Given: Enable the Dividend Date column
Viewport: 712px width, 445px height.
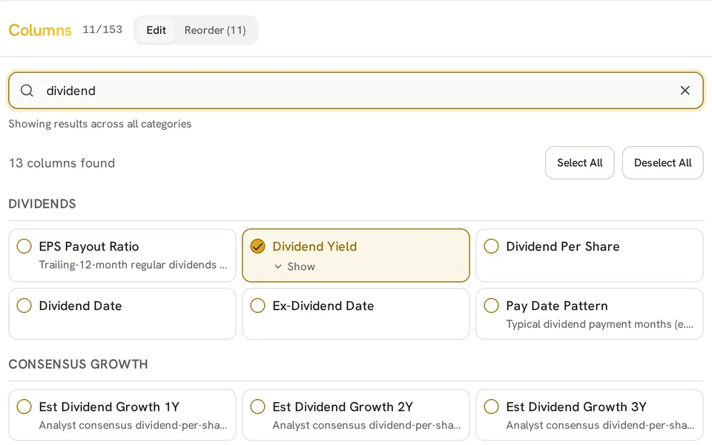Looking at the screenshot, I should [24, 306].
